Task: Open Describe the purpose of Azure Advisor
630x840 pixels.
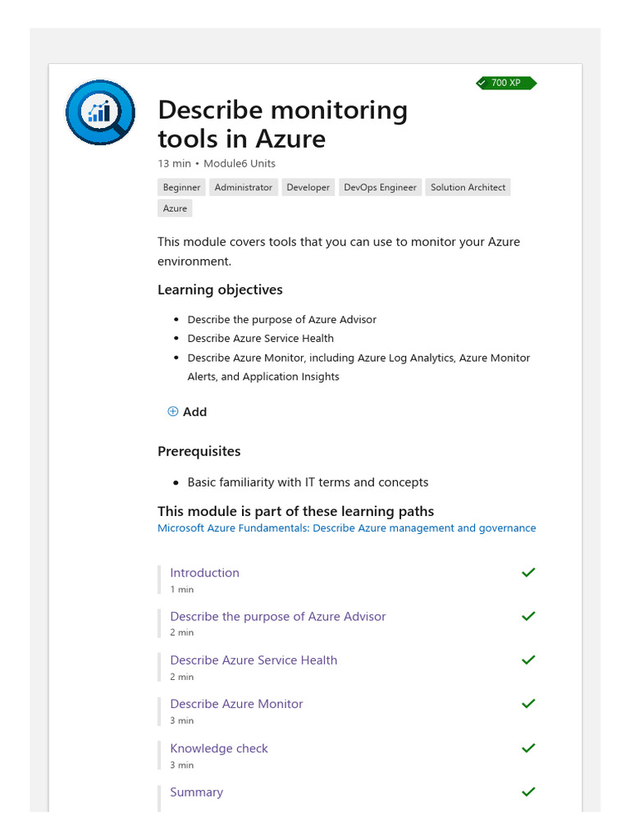Action: click(277, 616)
